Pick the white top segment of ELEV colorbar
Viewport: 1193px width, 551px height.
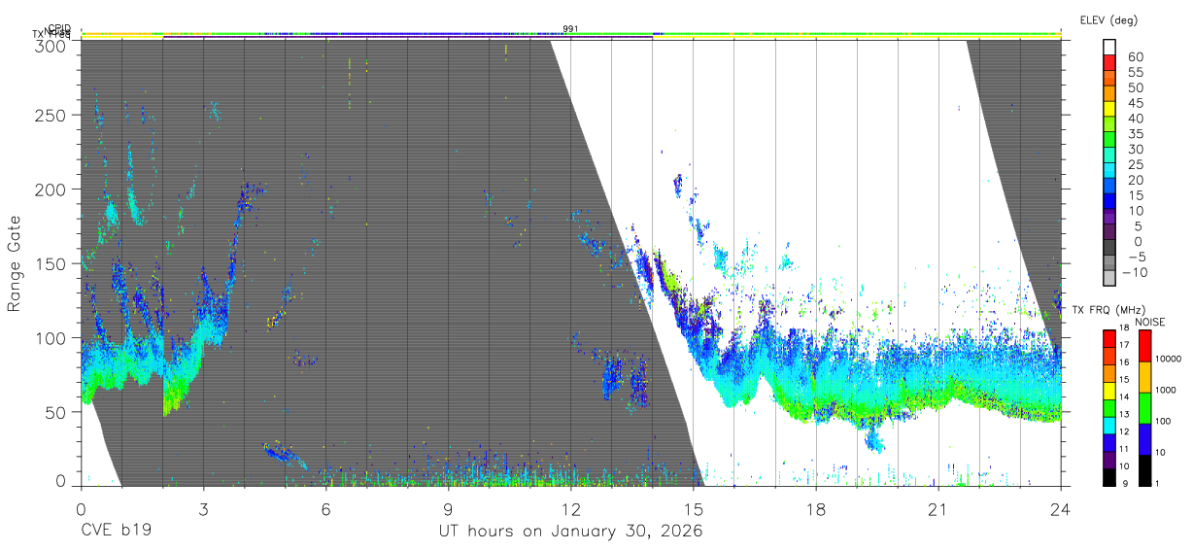pyautogui.click(x=1111, y=46)
